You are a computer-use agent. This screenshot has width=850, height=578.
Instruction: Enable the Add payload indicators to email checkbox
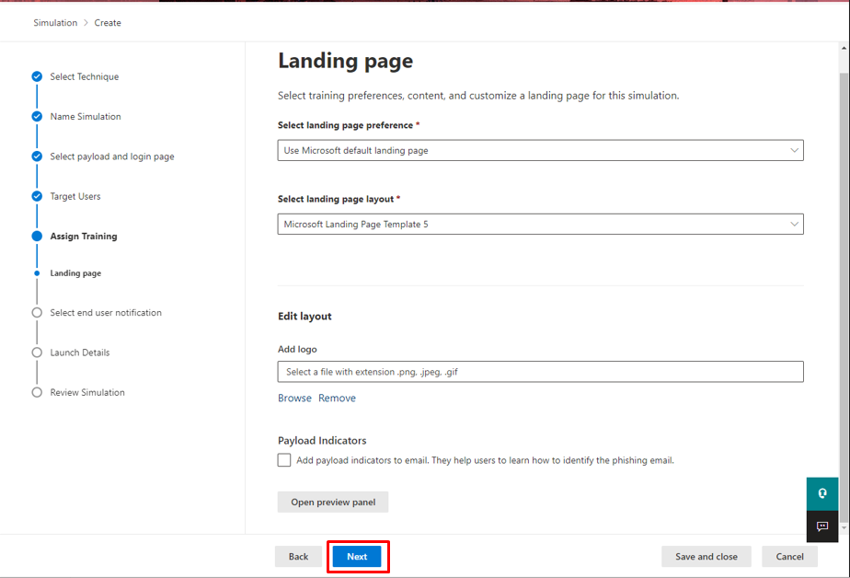click(284, 459)
